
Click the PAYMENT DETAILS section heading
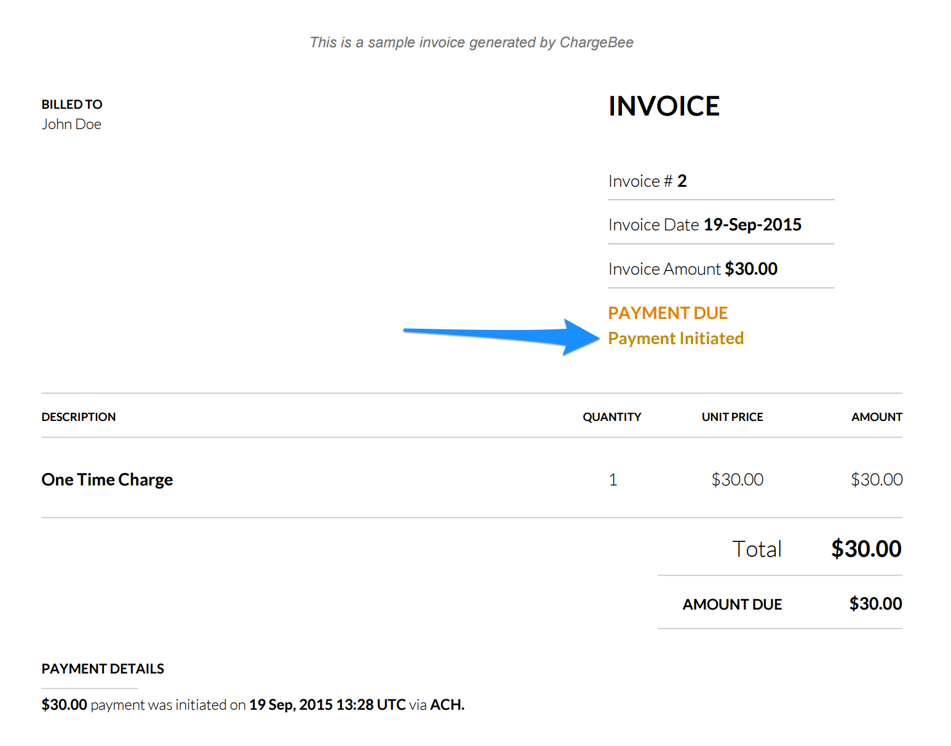[x=103, y=669]
